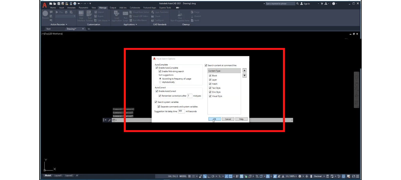This screenshot has height=180, width=401.
Task: Open the Decimal units dropdown in status bar
Action: tap(324, 176)
